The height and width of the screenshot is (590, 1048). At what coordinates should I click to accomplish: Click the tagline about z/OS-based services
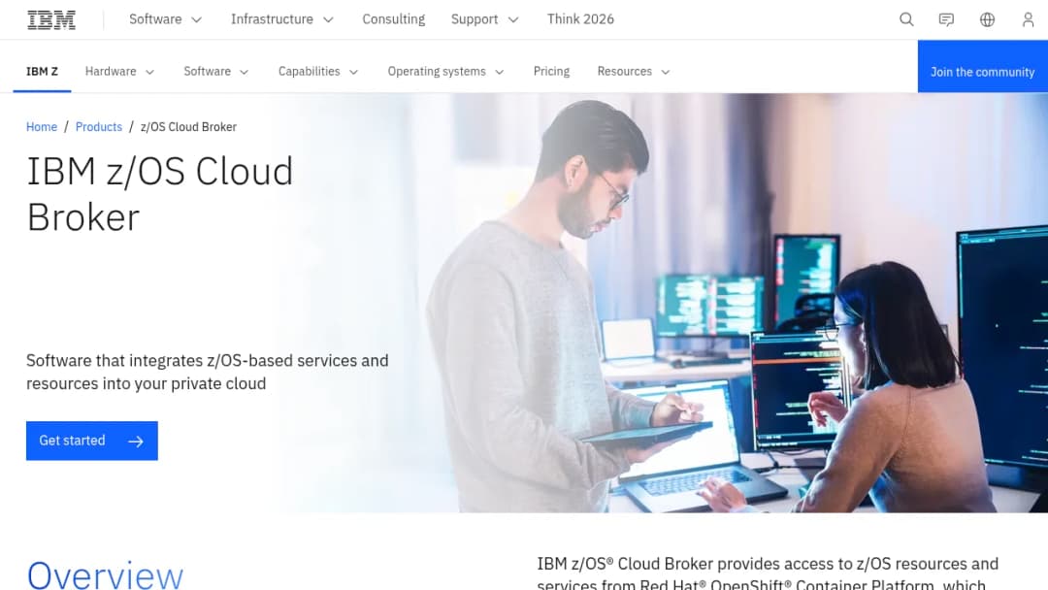point(208,373)
